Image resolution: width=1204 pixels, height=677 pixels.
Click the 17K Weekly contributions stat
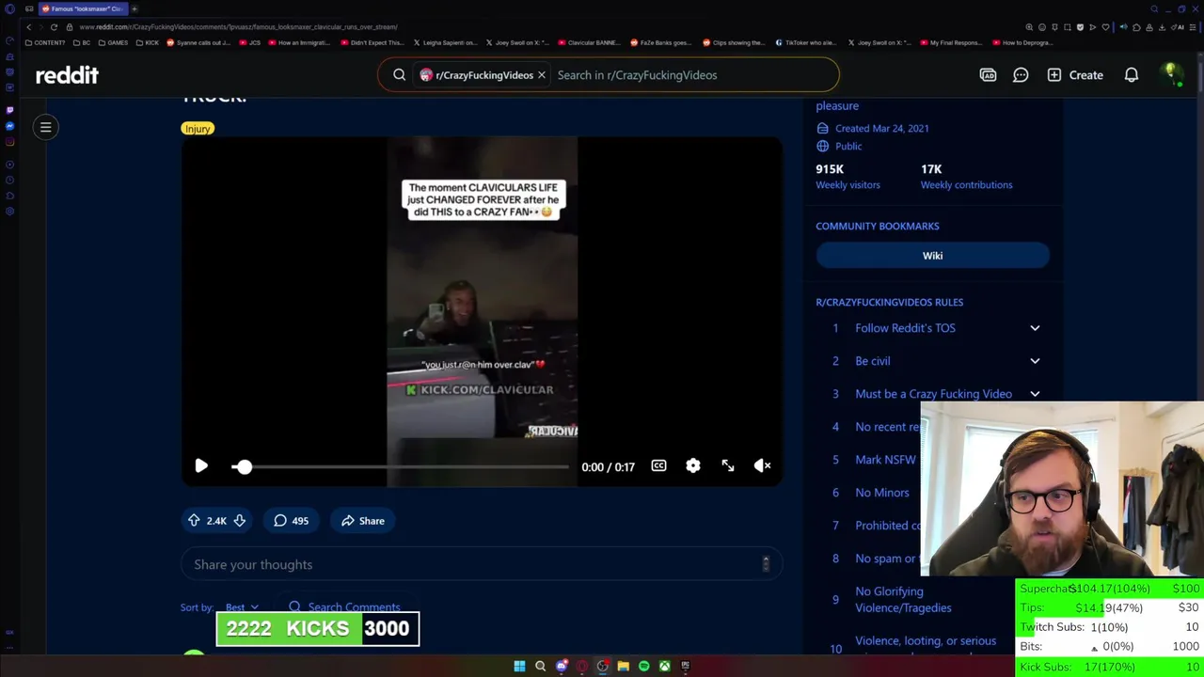[966, 177]
